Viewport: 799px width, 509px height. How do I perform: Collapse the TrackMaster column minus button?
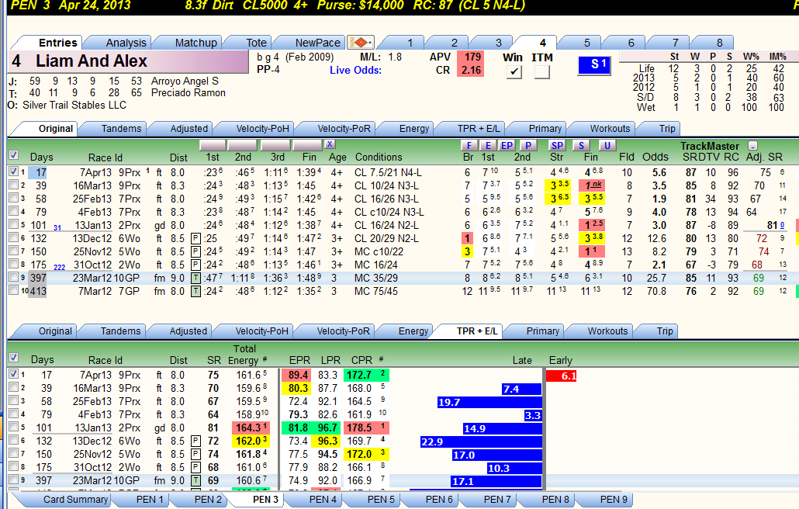pos(752,146)
